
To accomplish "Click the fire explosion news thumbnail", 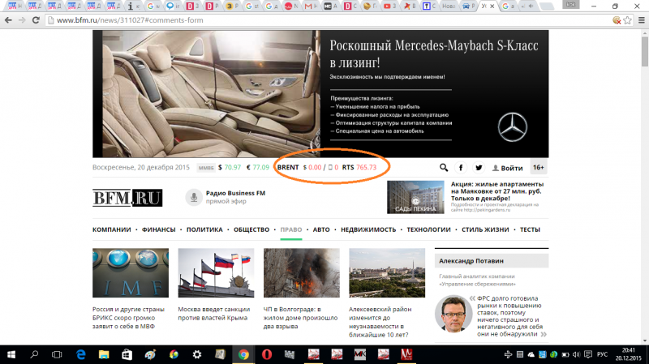I will tap(301, 273).
